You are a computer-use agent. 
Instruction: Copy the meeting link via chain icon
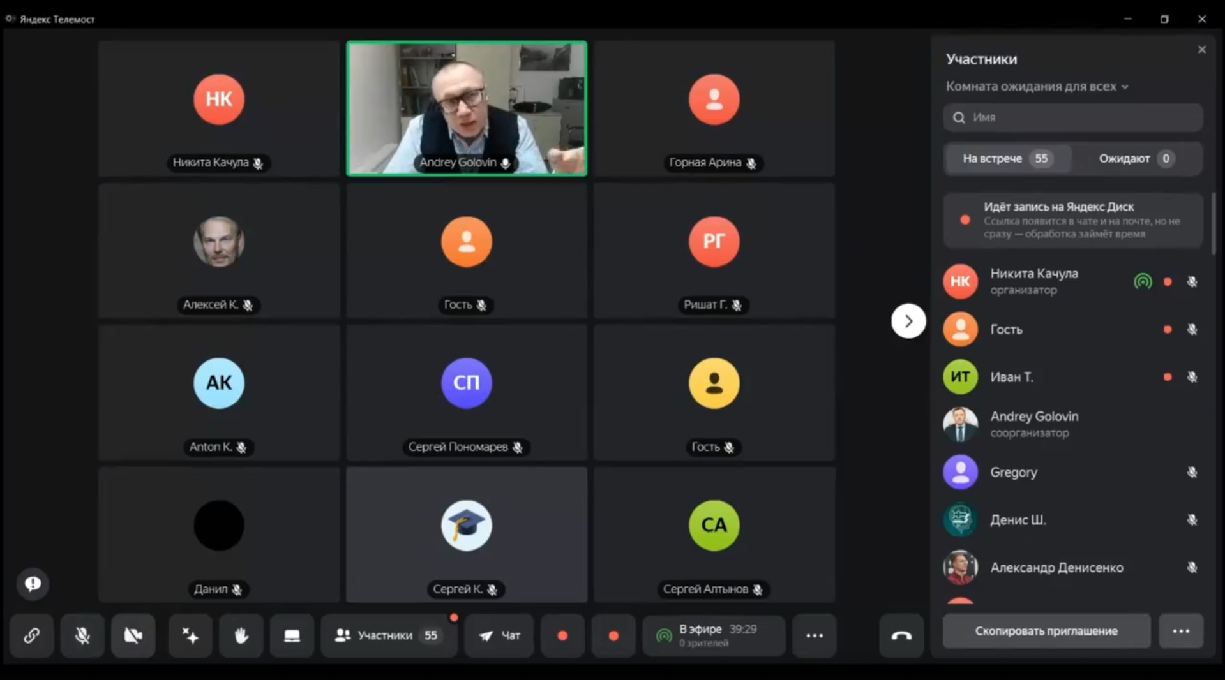[31, 635]
